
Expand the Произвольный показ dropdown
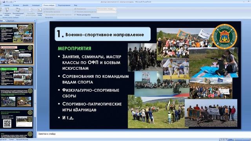pyautogui.click(x=18, y=12)
